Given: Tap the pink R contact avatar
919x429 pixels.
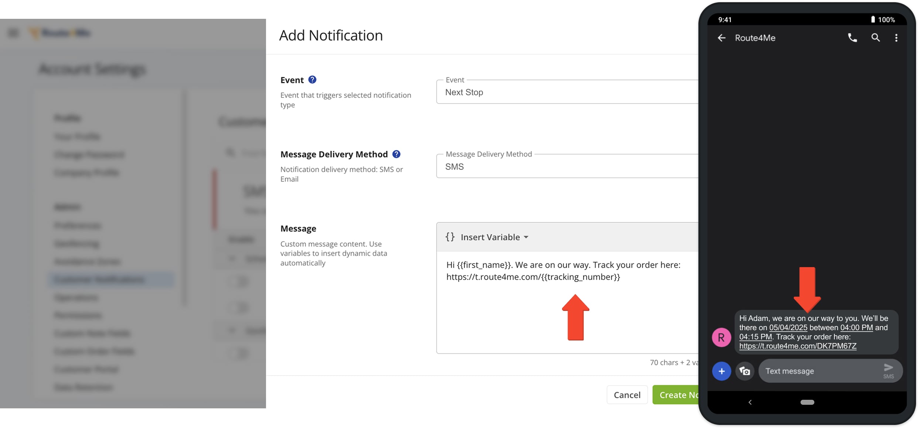Looking at the screenshot, I should point(721,337).
